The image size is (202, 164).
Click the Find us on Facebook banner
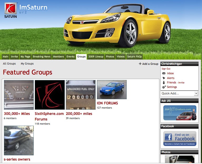(x=180, y=139)
